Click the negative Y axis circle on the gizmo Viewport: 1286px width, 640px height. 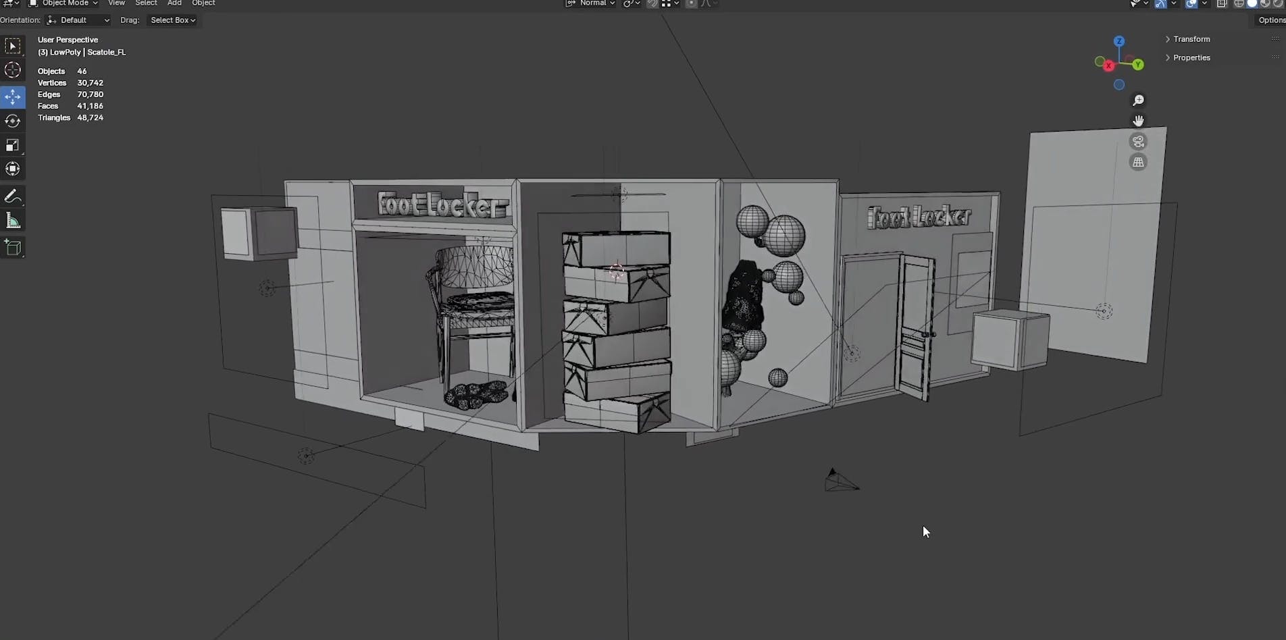click(x=1100, y=61)
